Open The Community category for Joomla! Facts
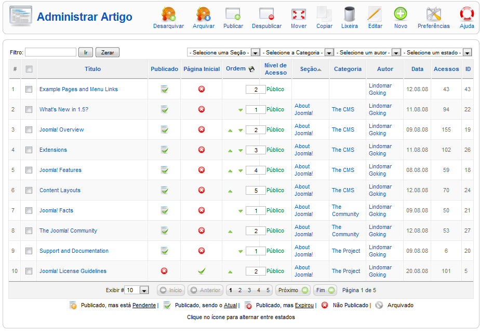Screen dimensions: 480x331 [345, 210]
